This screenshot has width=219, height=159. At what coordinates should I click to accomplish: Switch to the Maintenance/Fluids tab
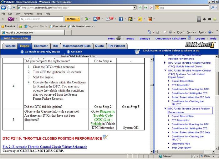pos(77,46)
